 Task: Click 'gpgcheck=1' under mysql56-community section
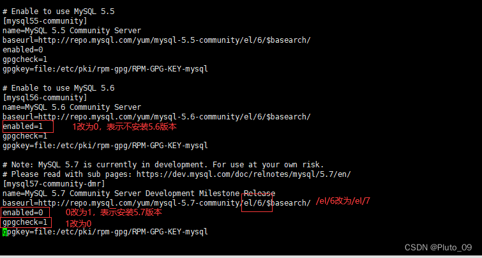coord(25,136)
